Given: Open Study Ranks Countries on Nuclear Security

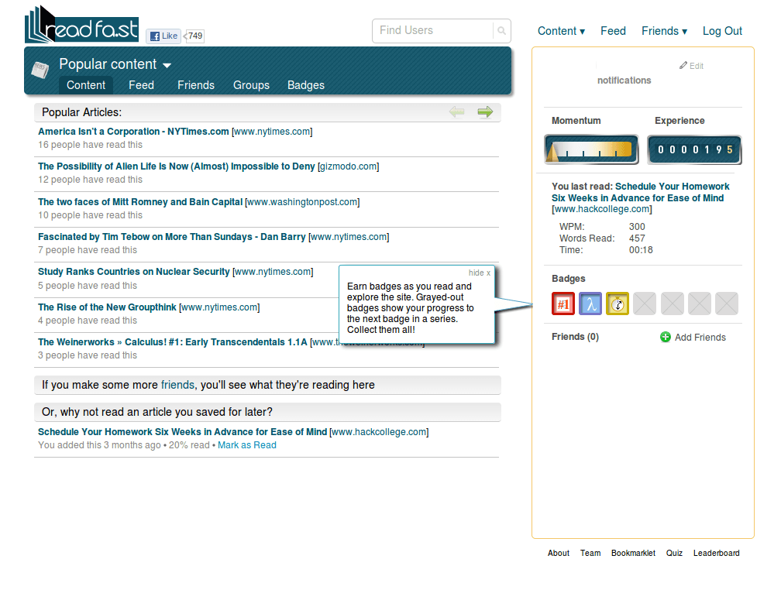Looking at the screenshot, I should point(133,271).
